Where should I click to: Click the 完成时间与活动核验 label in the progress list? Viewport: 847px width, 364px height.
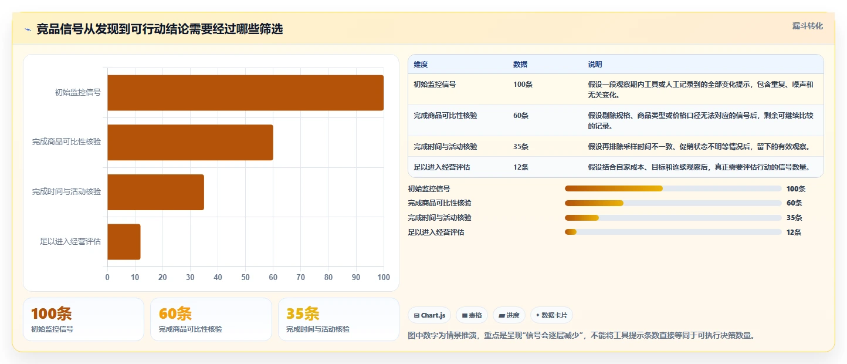point(439,218)
